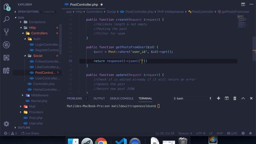This screenshot has height=144, width=256.
Task: Create a new terminal with plus icon
Action: point(218,98)
